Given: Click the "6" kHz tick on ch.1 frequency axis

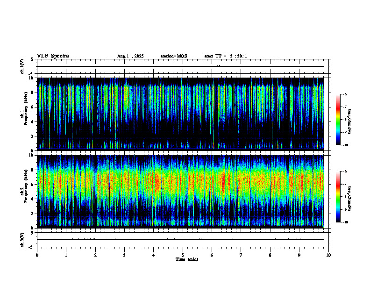Looking at the screenshot, I should point(33,107).
